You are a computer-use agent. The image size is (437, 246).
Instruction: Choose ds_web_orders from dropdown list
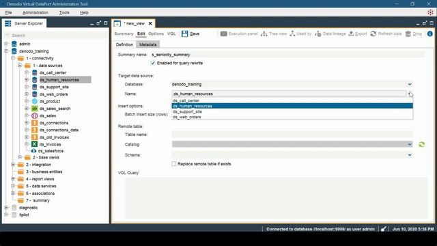[292, 117]
